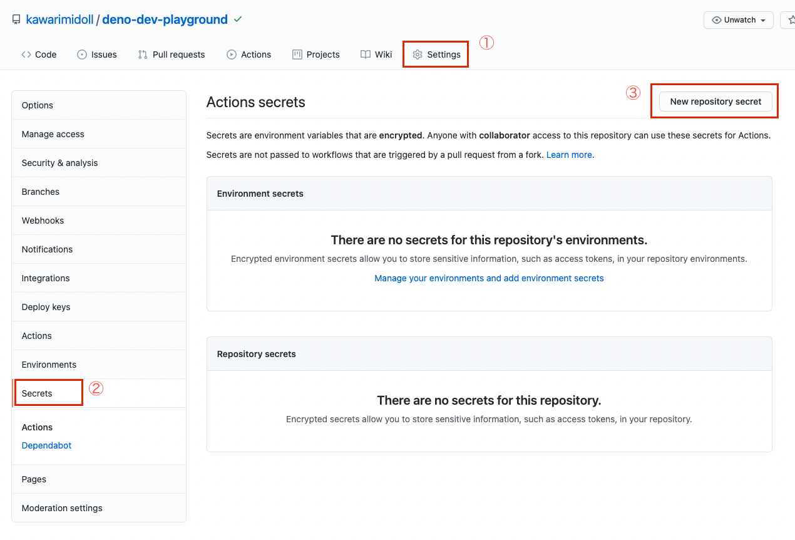Screen dimensions: 795x540
Task: Select Security & analysis in the sidebar
Action: coord(99,163)
